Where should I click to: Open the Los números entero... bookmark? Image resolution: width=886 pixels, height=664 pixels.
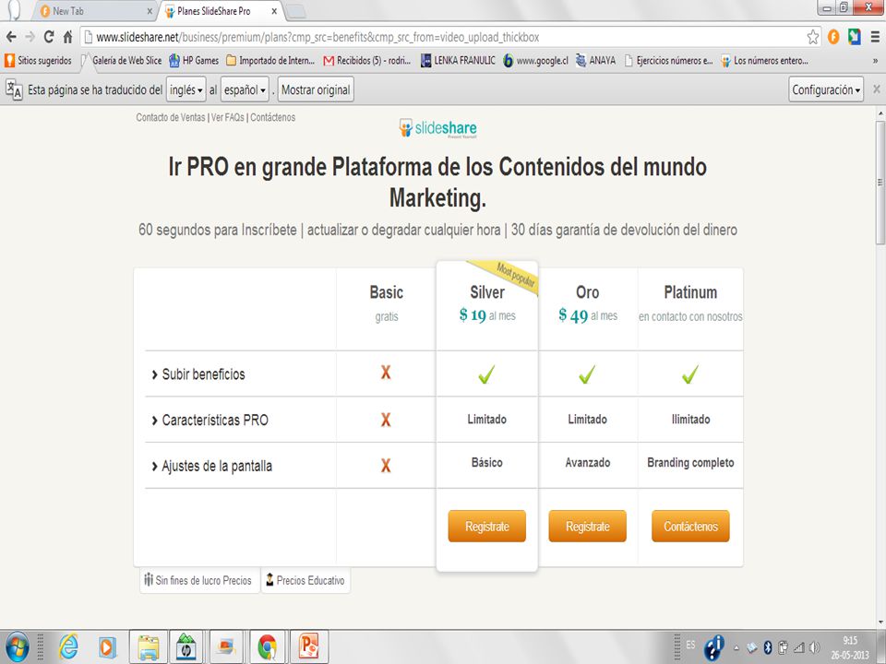pos(765,61)
